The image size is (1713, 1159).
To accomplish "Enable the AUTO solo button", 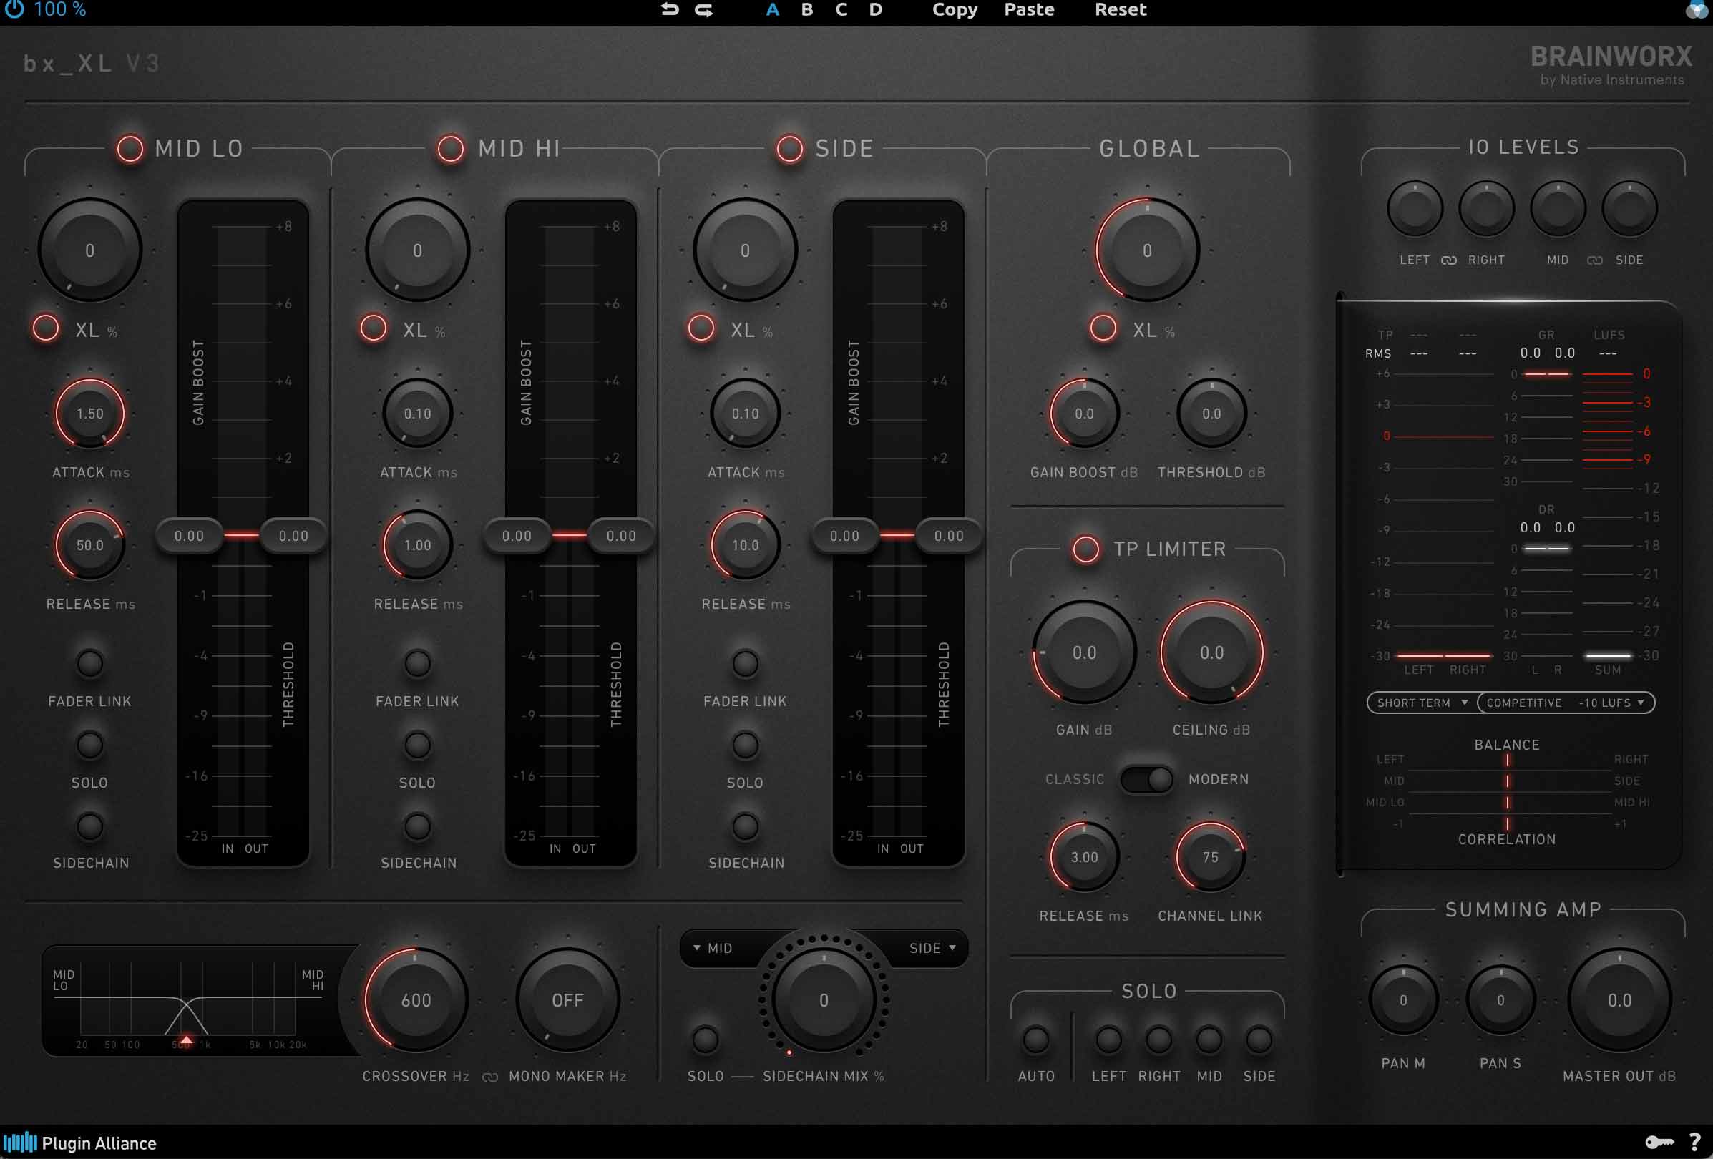I will [1035, 1040].
